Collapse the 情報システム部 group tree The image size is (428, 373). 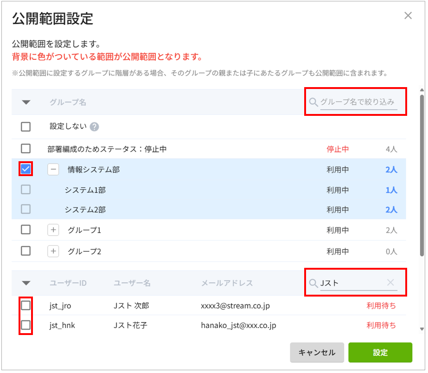point(53,169)
